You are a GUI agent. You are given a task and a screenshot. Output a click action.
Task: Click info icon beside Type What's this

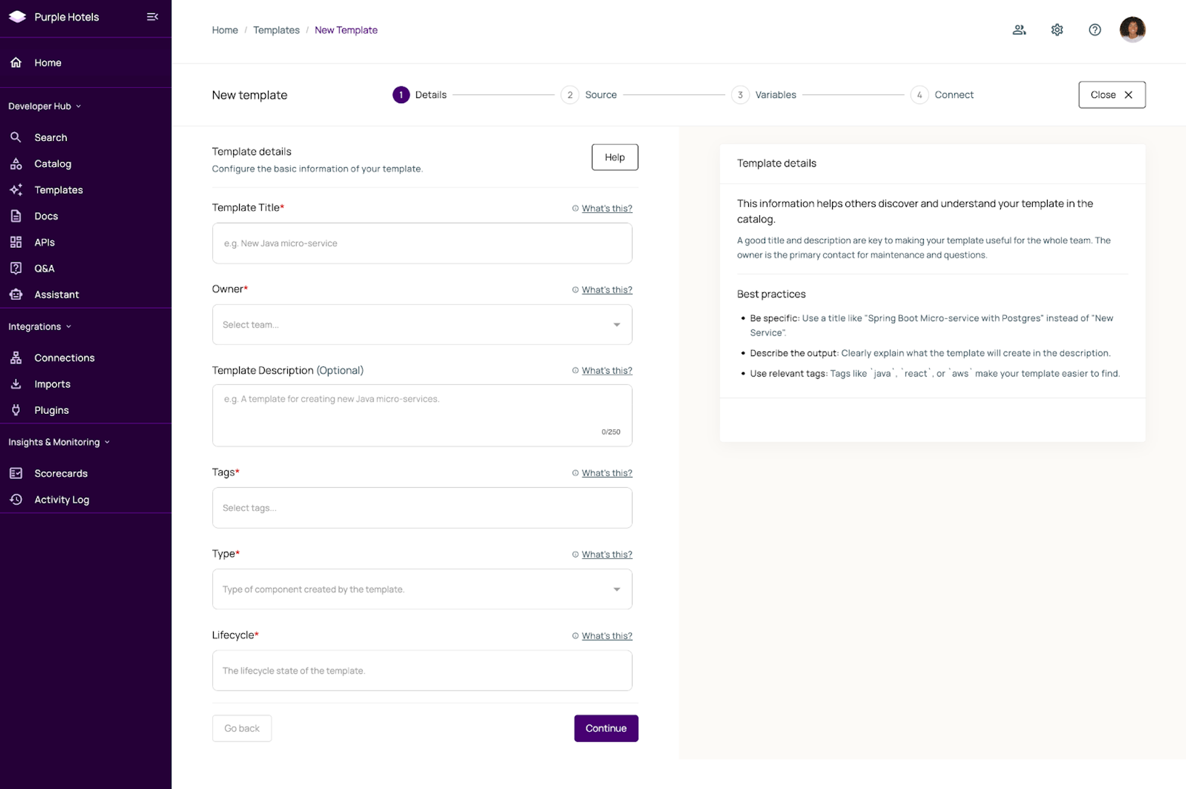coord(575,554)
